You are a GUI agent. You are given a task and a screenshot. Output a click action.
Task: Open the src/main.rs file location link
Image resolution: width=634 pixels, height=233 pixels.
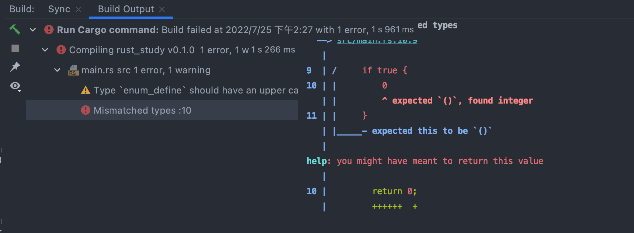coord(377,41)
